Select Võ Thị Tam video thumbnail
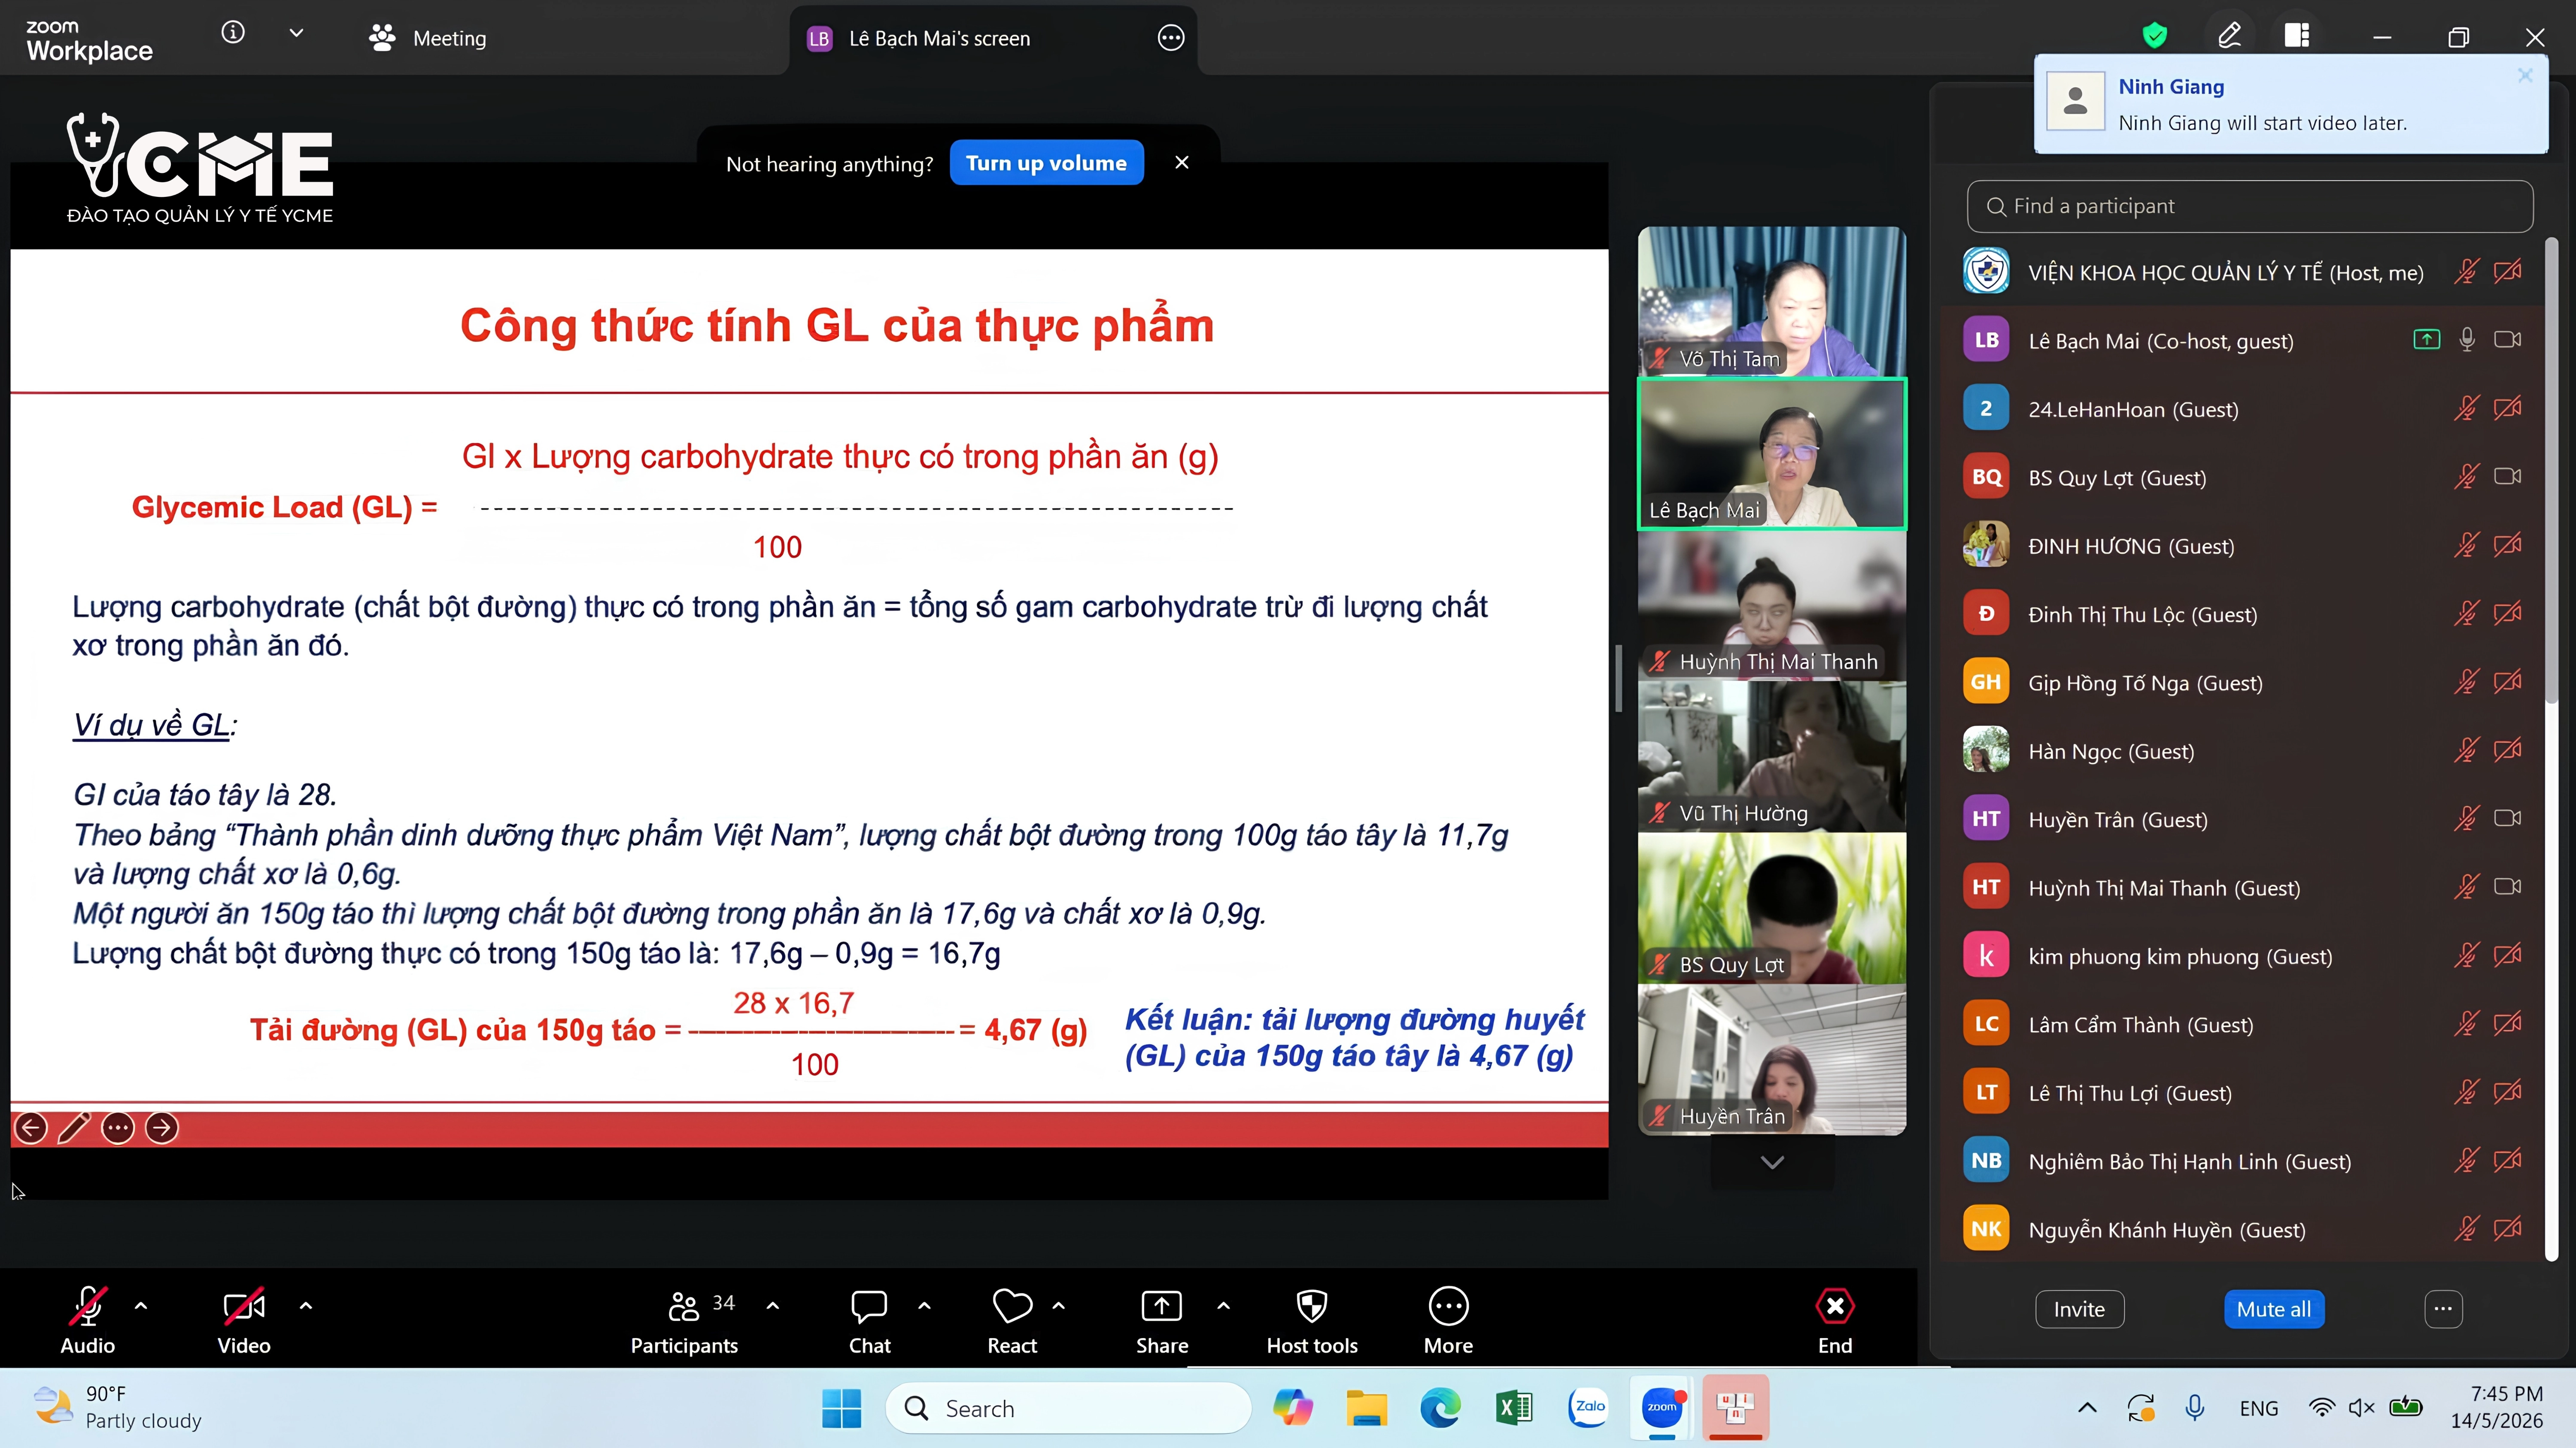The height and width of the screenshot is (1448, 2576). pos(1772,302)
